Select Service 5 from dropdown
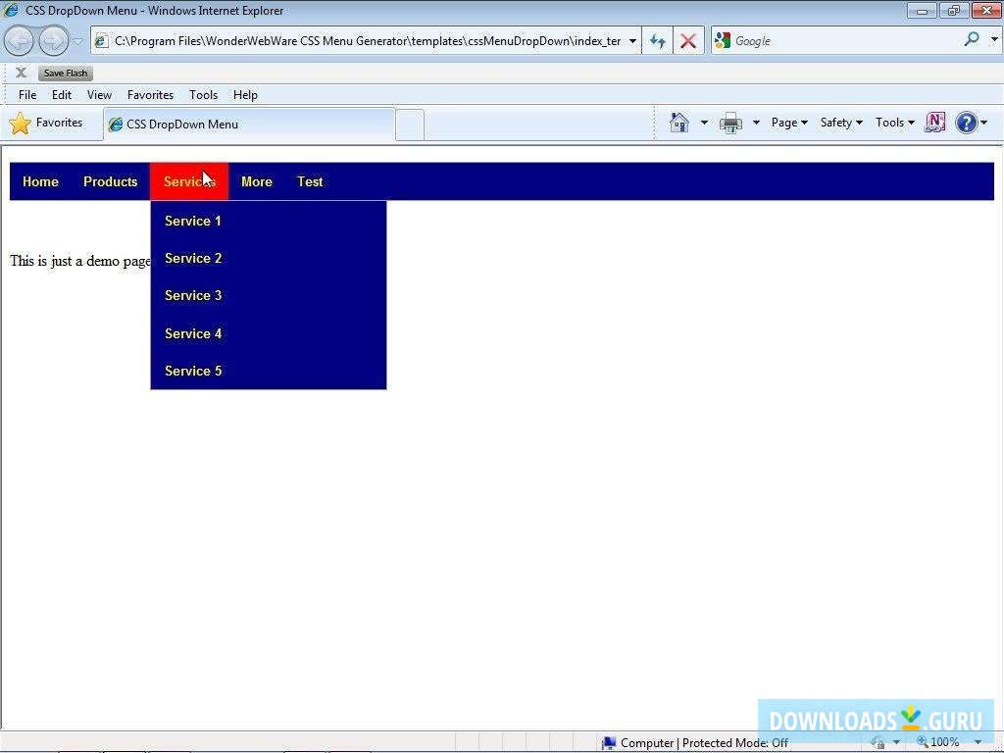The image size is (1004, 753). point(269,371)
